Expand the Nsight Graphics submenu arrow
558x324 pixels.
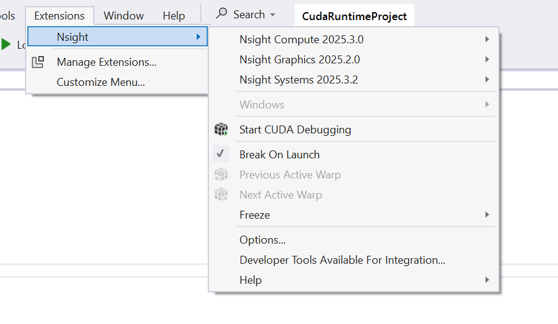[x=487, y=60]
